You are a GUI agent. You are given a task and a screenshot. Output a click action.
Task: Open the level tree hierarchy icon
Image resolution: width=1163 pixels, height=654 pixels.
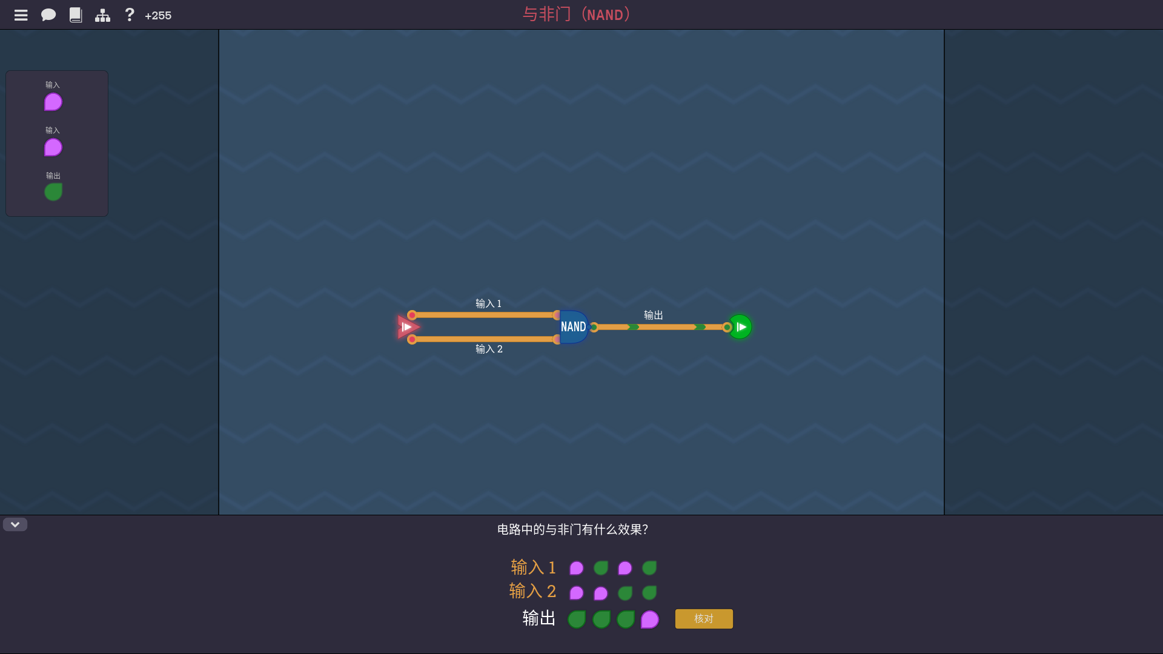102,15
